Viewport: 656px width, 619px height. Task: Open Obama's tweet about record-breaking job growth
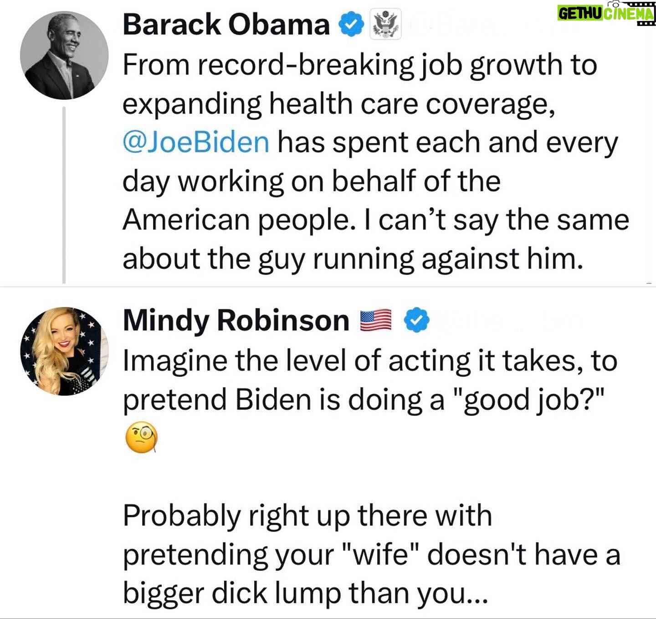pyautogui.click(x=360, y=65)
